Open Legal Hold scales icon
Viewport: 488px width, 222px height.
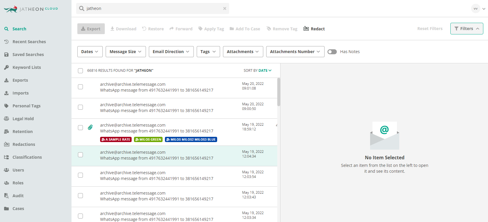[6, 119]
